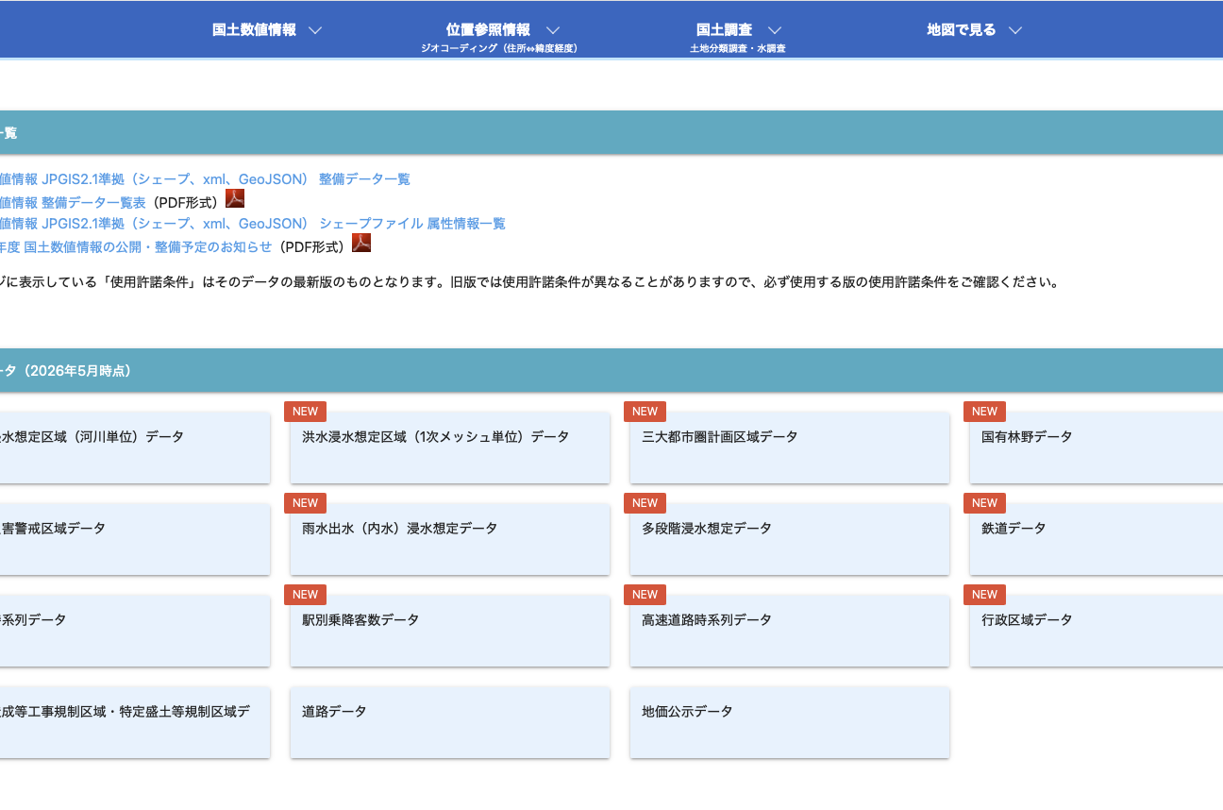
Task: Click NEW badge on 鉄道データ
Action: [x=984, y=503]
